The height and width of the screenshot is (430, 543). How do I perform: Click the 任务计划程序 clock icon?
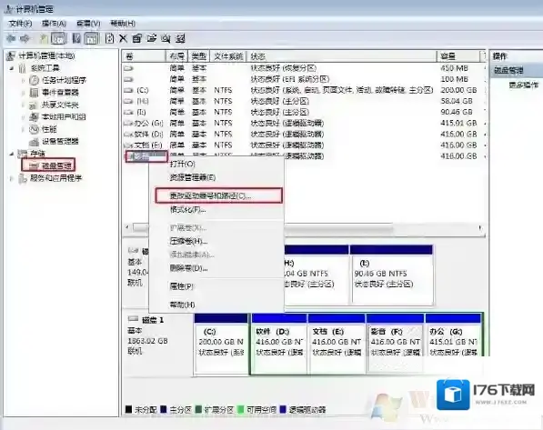coord(34,80)
